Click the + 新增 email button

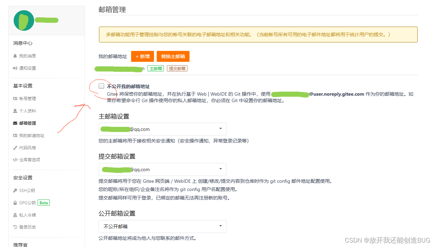coord(142,56)
